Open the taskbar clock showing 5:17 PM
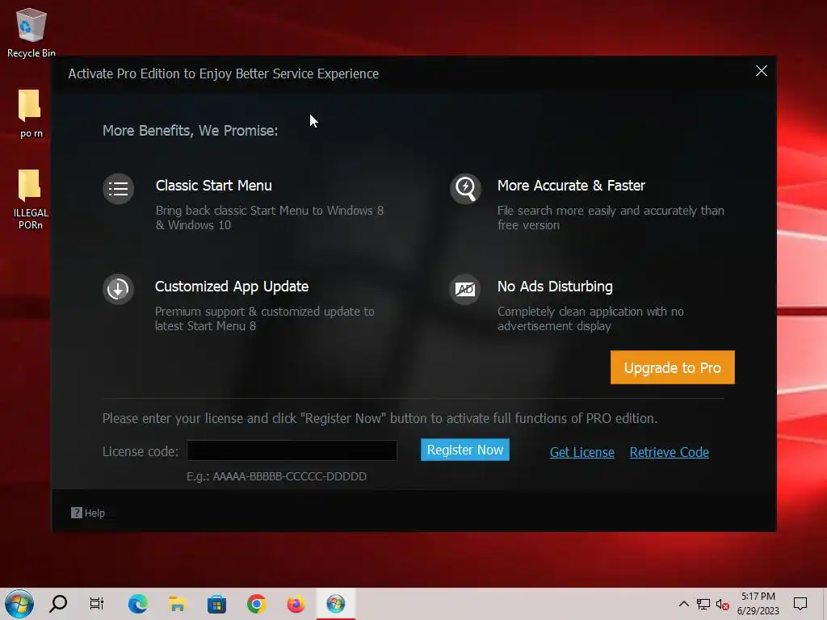Image resolution: width=827 pixels, height=620 pixels. [758, 604]
